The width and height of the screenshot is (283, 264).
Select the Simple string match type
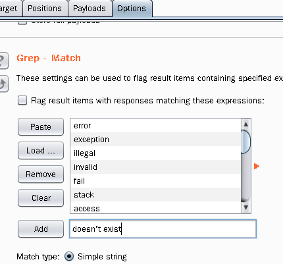69,256
